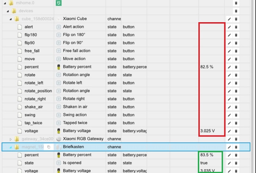Copy the magnet object ID

pos(49,147)
